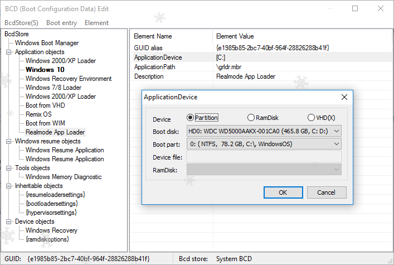Select Boot from VHD entry
The height and width of the screenshot is (265, 394).
(x=45, y=105)
